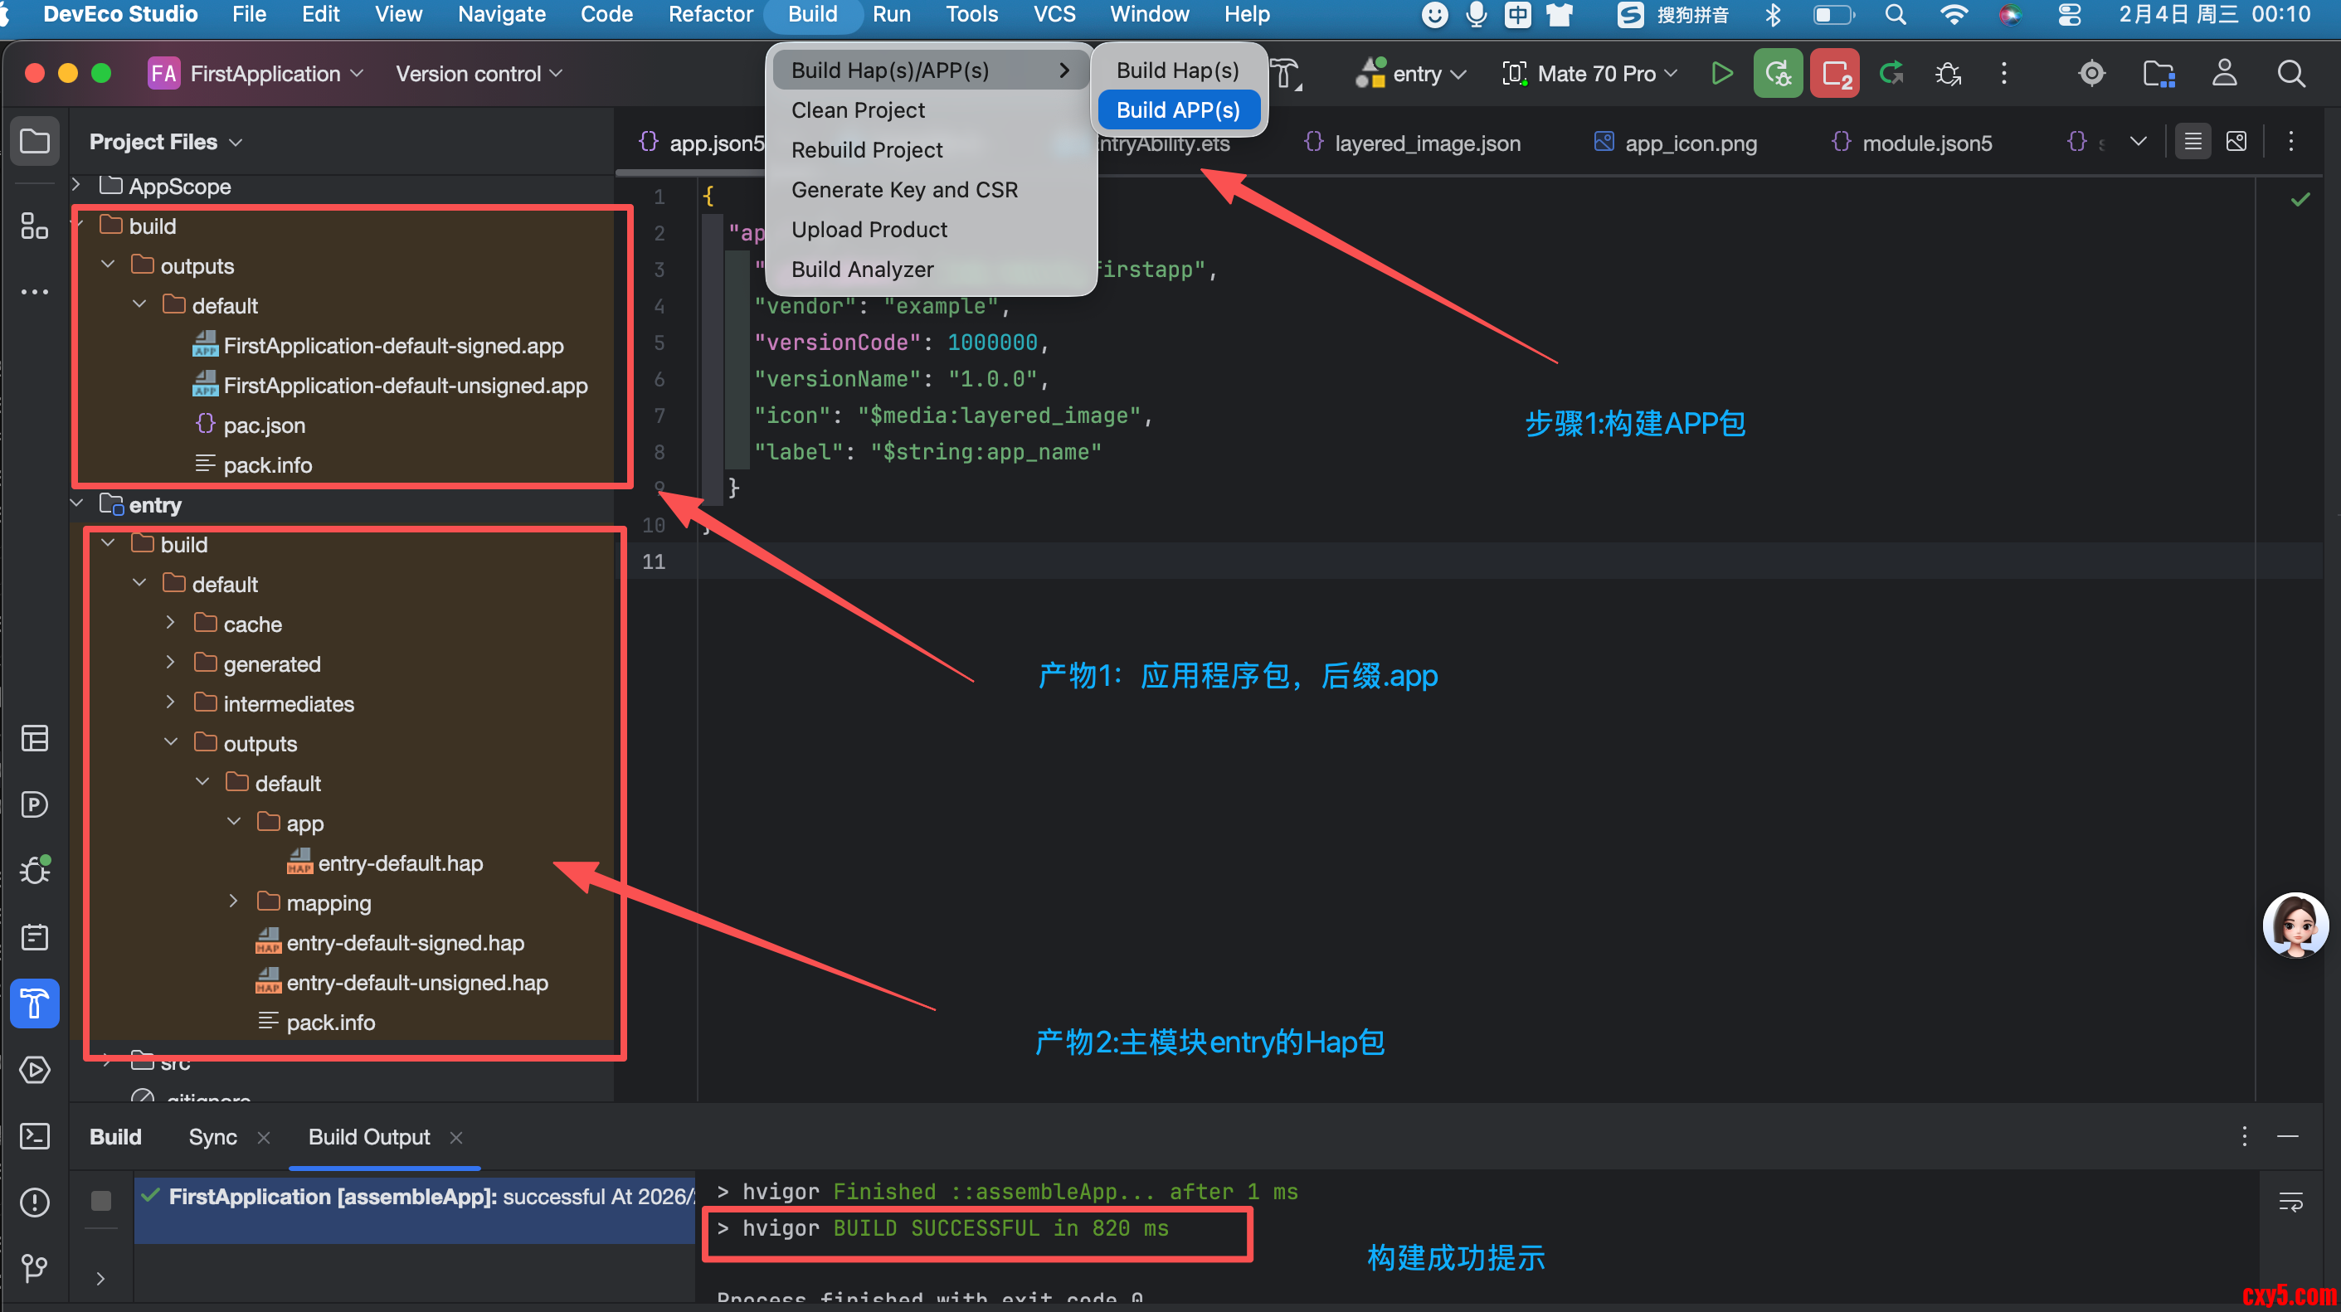The image size is (2341, 1312).
Task: Open the Version control dropdown button
Action: click(x=478, y=74)
